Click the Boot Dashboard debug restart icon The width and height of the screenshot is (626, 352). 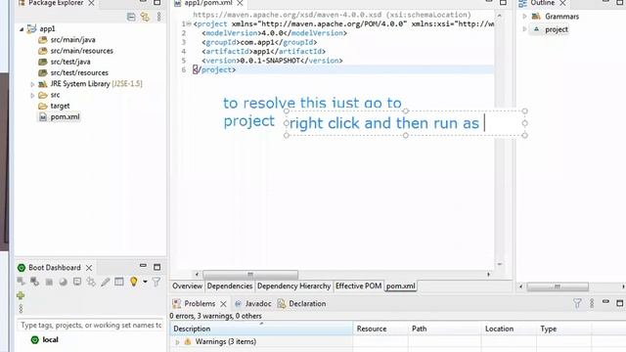pyautogui.click(x=35, y=282)
